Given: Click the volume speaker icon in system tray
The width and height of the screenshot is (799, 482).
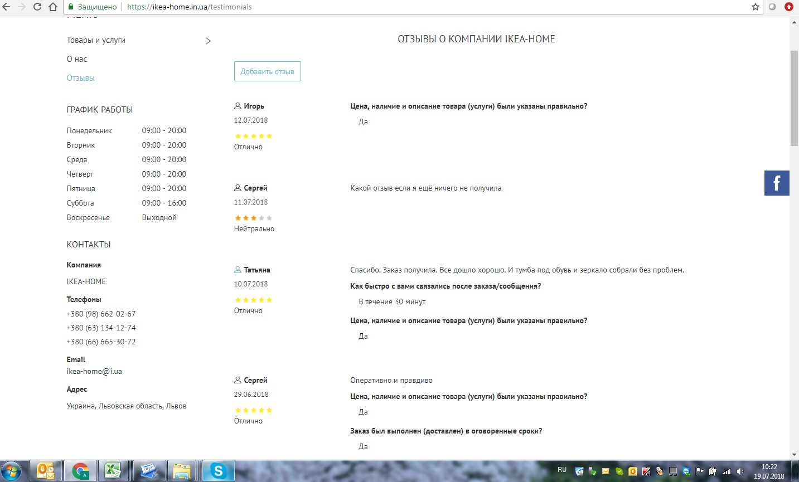Looking at the screenshot, I should coord(740,471).
